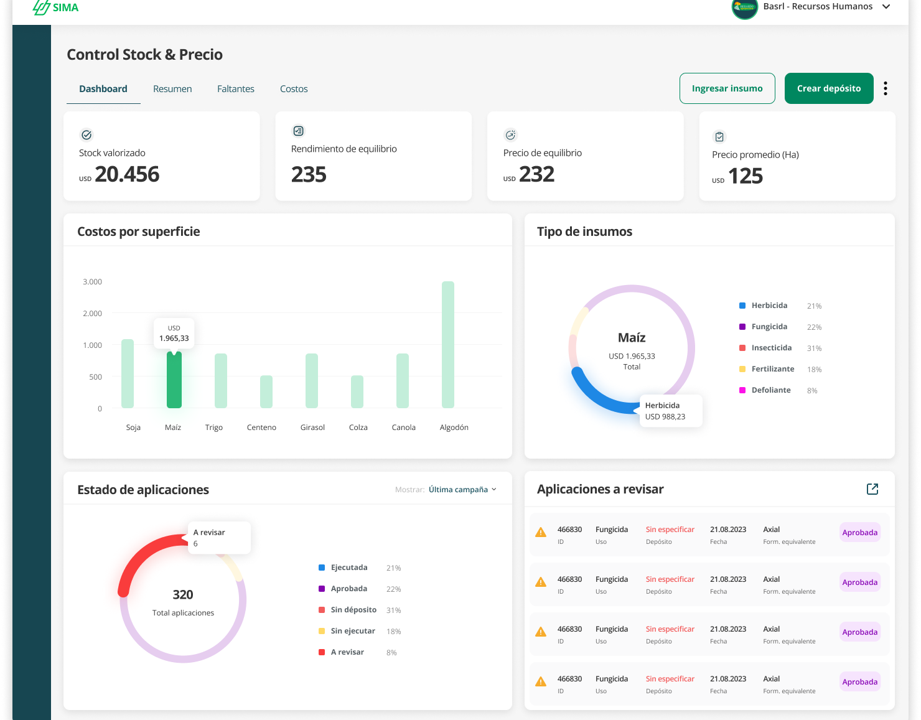Open the Última campaña dropdown

click(x=462, y=490)
